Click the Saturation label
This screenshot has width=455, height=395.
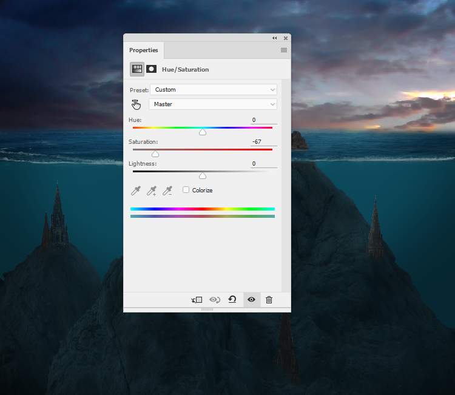[x=143, y=141]
